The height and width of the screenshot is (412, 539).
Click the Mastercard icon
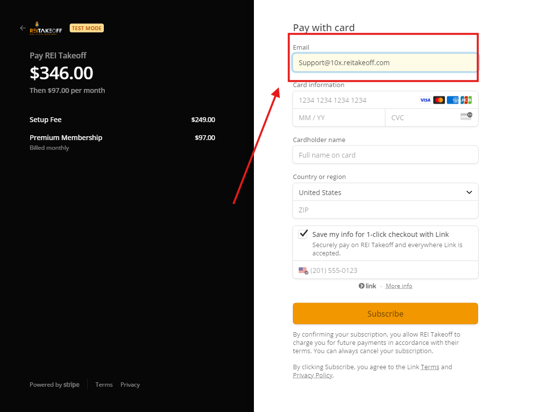click(x=439, y=100)
